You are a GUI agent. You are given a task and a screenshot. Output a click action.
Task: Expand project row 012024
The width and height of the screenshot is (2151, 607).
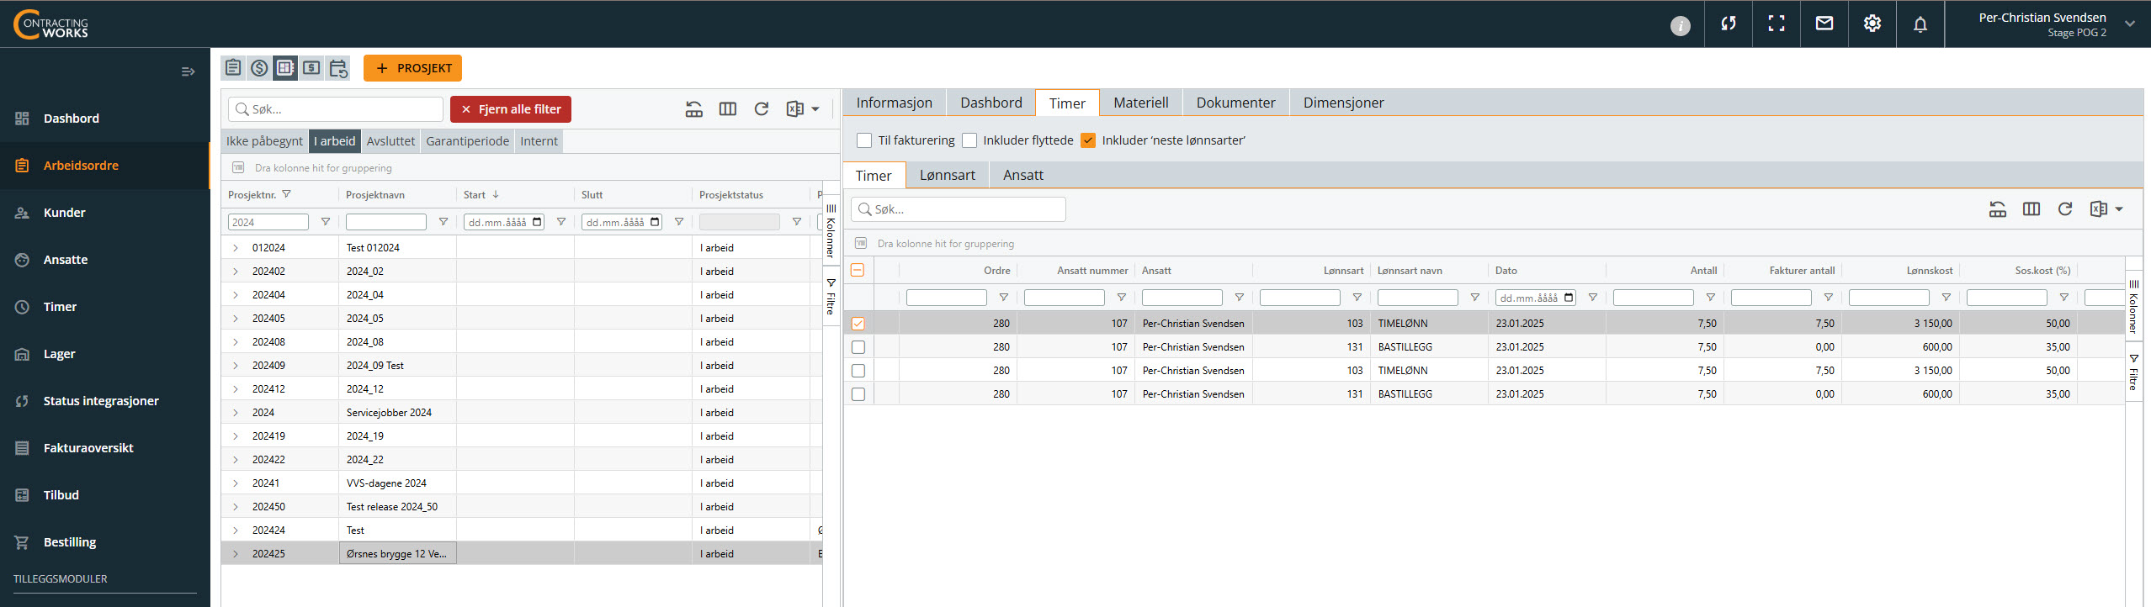(236, 248)
